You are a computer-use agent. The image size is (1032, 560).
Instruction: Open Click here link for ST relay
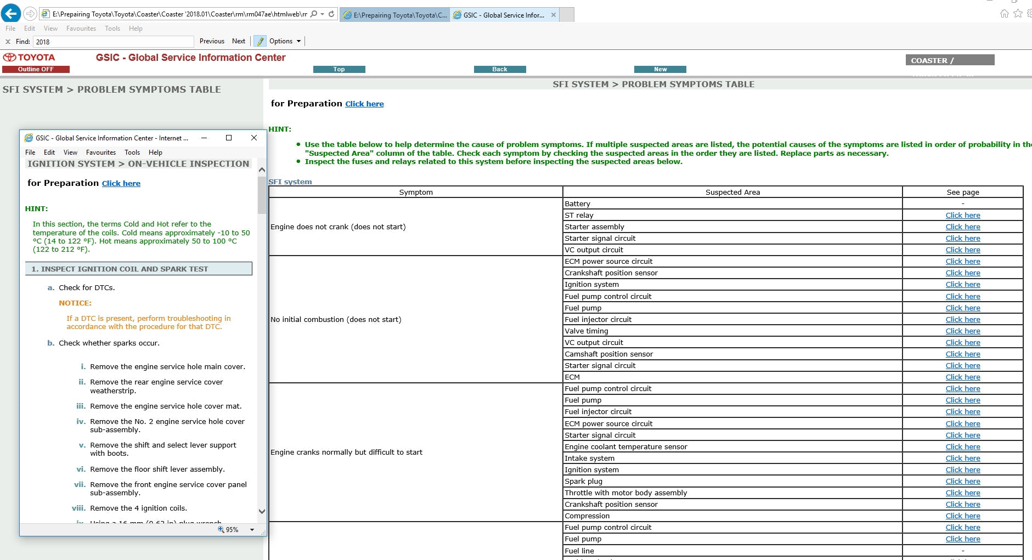coord(962,216)
